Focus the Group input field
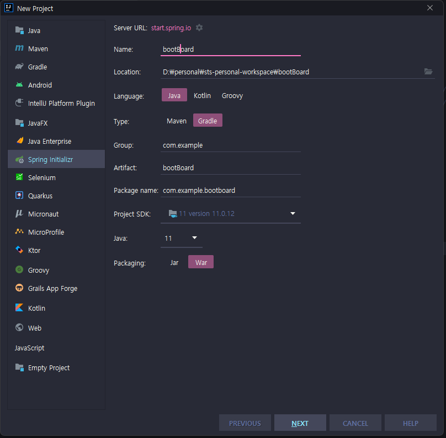Image resolution: width=446 pixels, height=438 pixels. 231,145
